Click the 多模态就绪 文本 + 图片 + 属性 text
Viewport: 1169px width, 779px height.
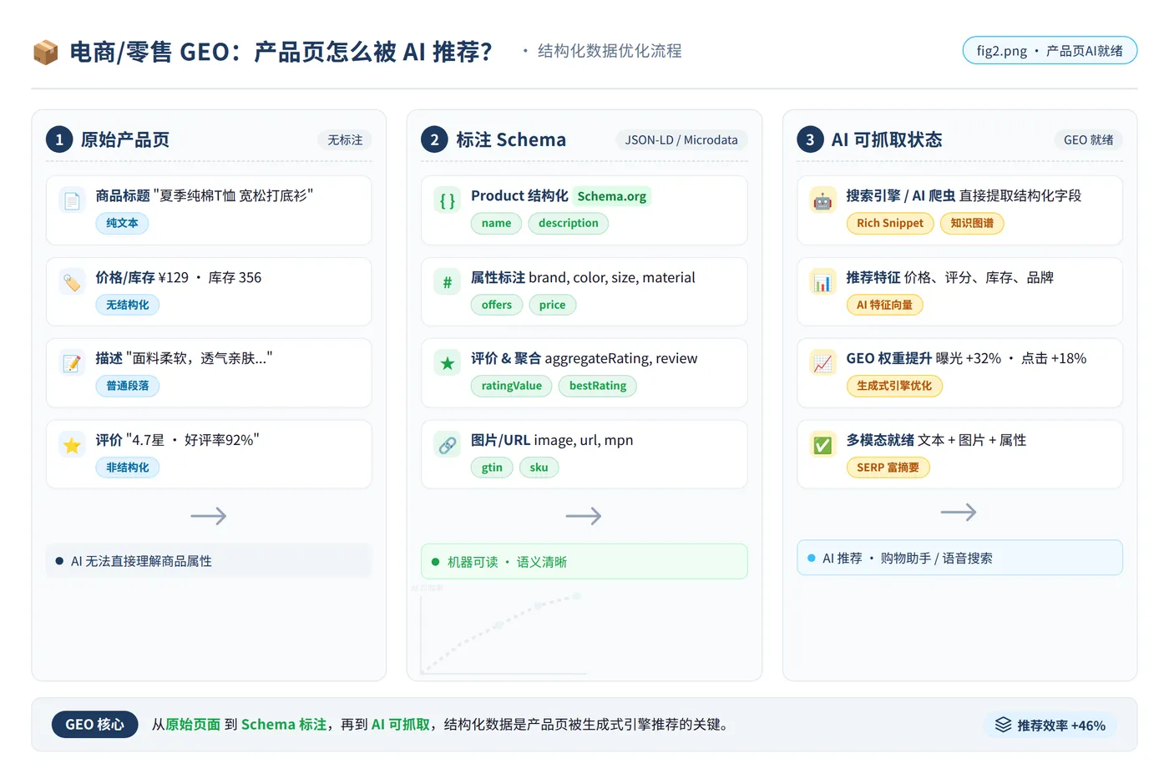936,440
